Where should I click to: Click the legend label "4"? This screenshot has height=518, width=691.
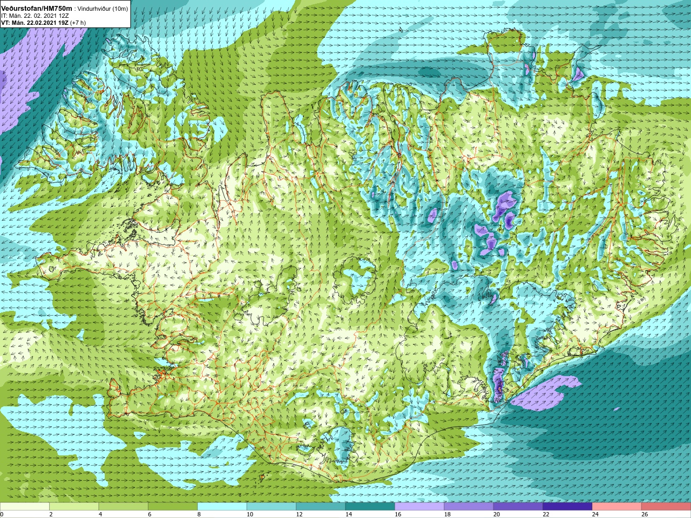tap(100, 515)
